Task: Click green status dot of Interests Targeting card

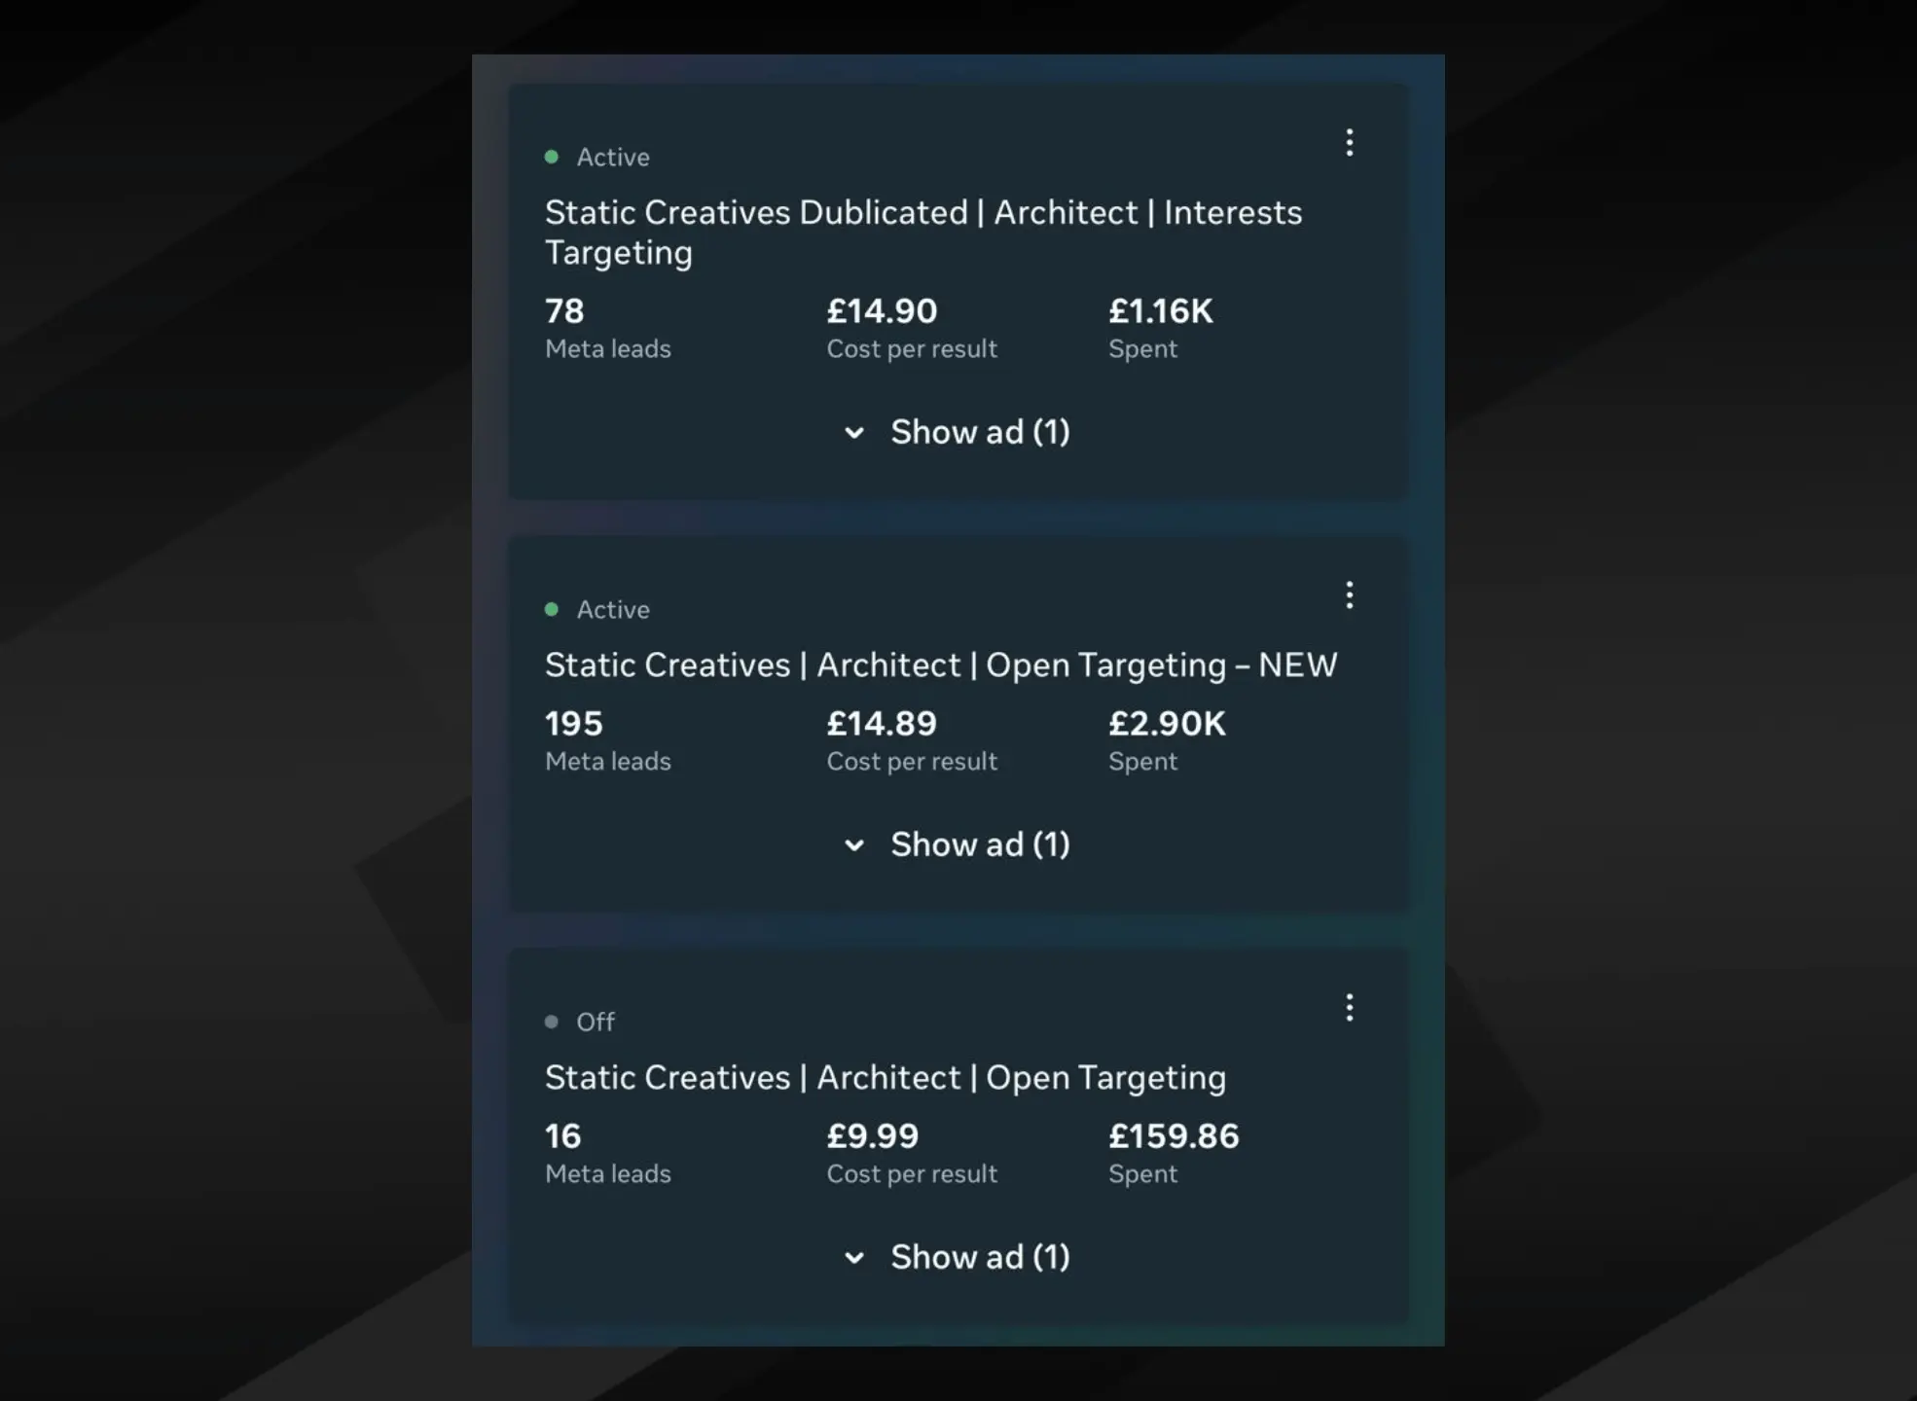Action: pyautogui.click(x=552, y=157)
